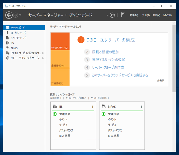Open すべてのサーバー in the sidebar

[x=19, y=38]
